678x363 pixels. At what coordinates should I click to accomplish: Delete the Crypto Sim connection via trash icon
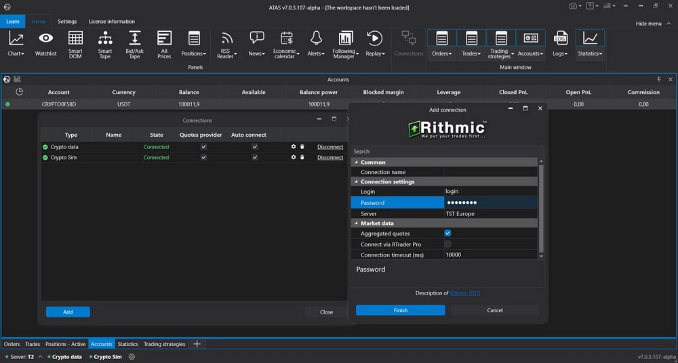[x=302, y=157]
